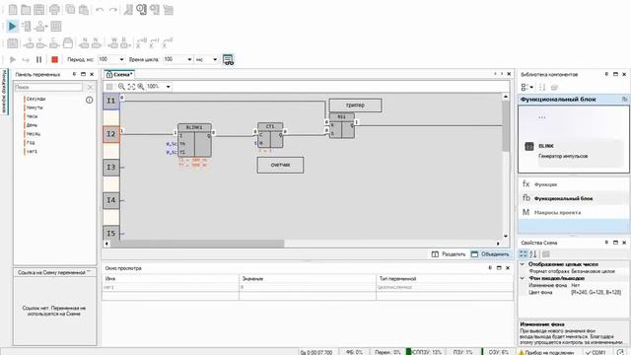
Task: Click the first N network variable icon
Action: [x=84, y=42]
